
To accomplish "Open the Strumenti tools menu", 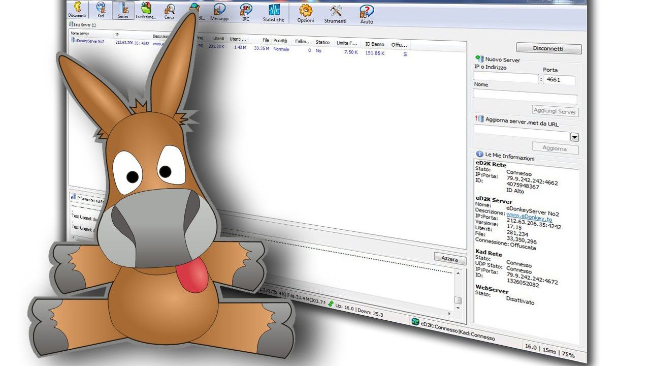I will click(x=336, y=11).
